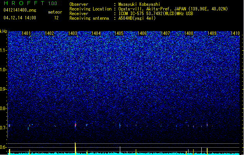The width and height of the screenshot is (244, 155).
Task: Click the Receiving Location label
Action: (90, 9)
